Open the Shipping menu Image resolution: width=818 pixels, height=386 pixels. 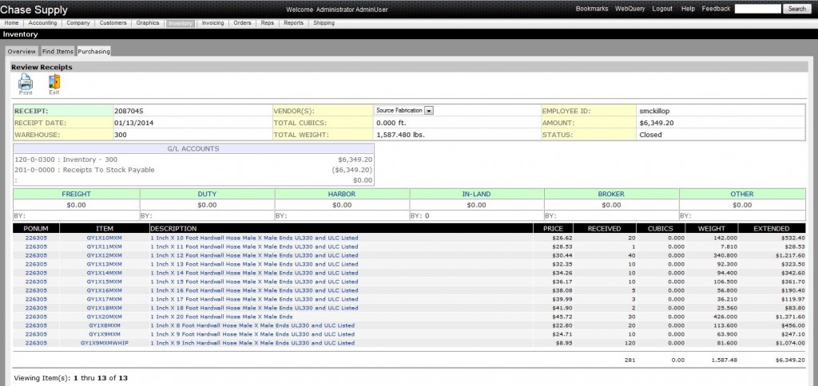tap(324, 23)
